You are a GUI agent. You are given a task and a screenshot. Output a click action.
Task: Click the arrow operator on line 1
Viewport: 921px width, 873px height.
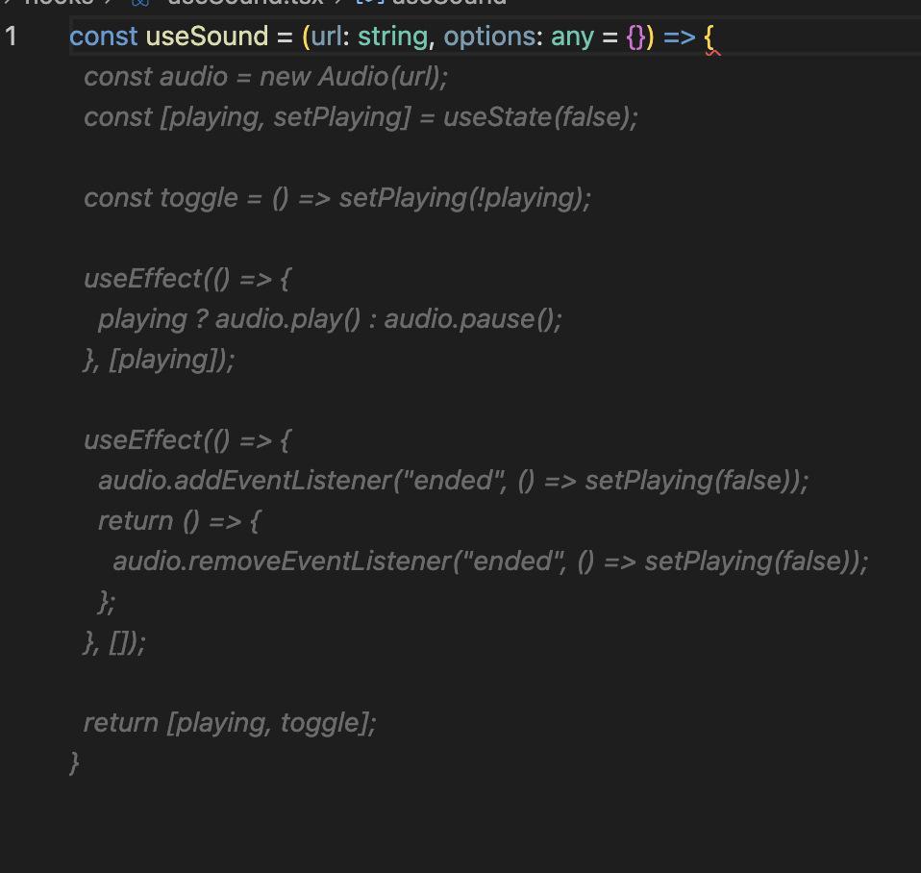679,37
